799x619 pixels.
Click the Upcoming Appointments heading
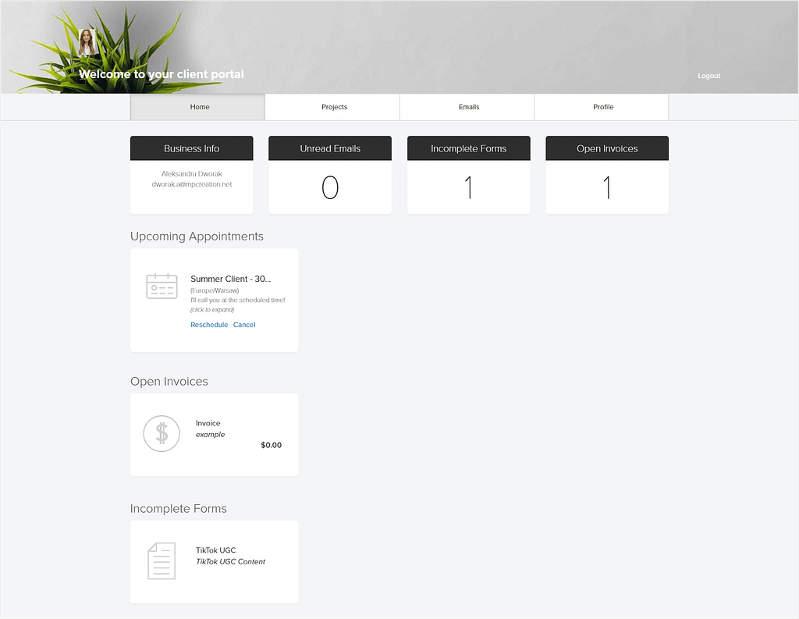tap(197, 237)
